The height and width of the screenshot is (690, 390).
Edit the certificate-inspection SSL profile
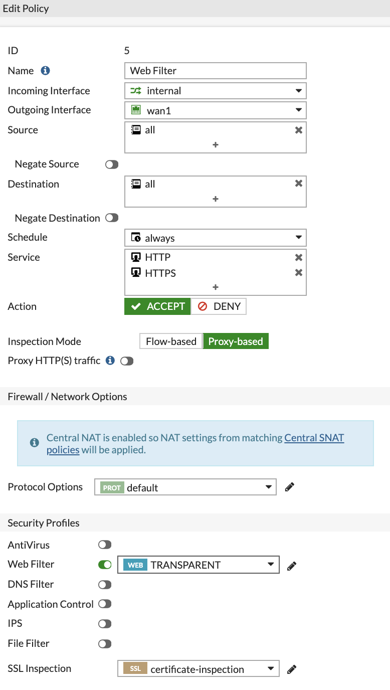[291, 668]
